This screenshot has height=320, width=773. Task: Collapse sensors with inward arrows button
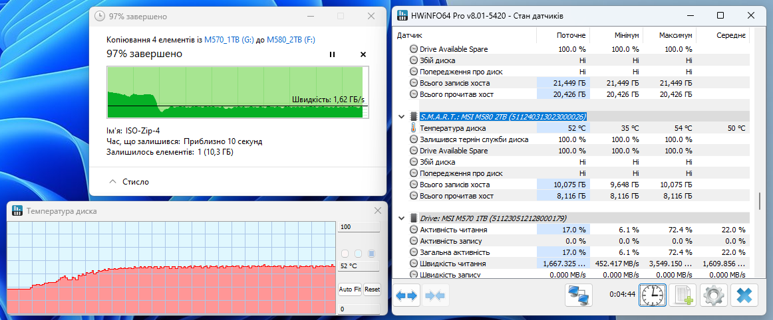(x=434, y=295)
